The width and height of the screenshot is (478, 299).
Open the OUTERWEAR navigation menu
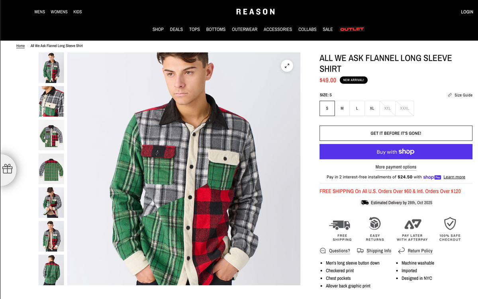[x=245, y=29]
